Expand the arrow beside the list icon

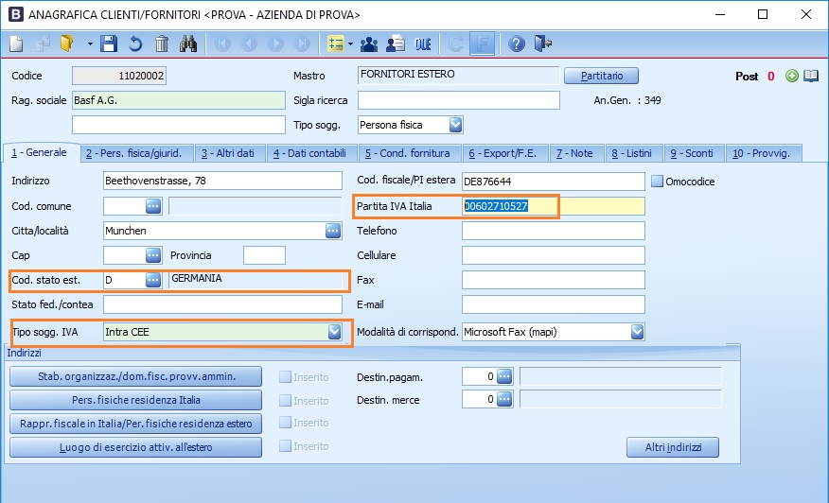pyautogui.click(x=350, y=43)
